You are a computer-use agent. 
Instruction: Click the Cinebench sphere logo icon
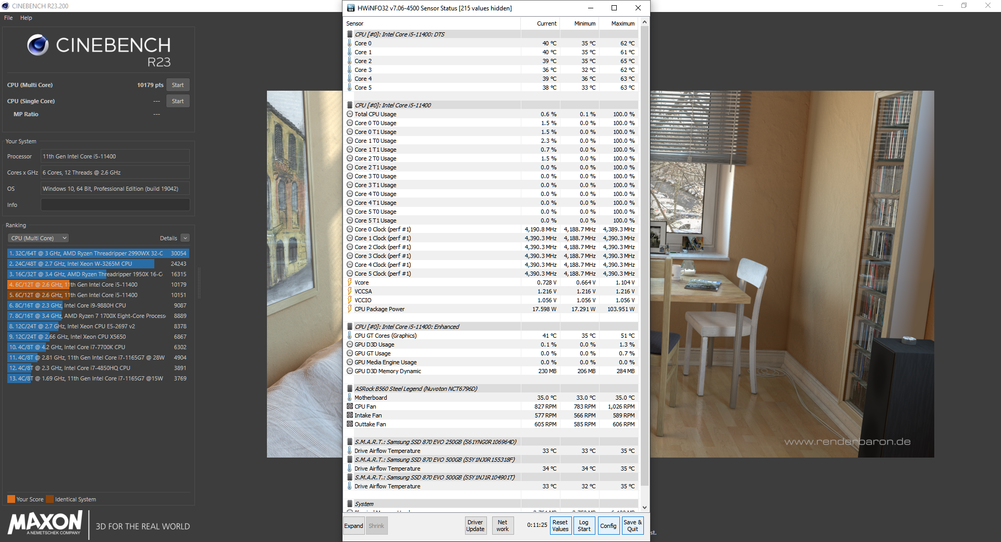[38, 45]
